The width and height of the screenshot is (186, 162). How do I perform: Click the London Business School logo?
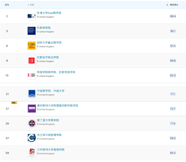(31, 31)
